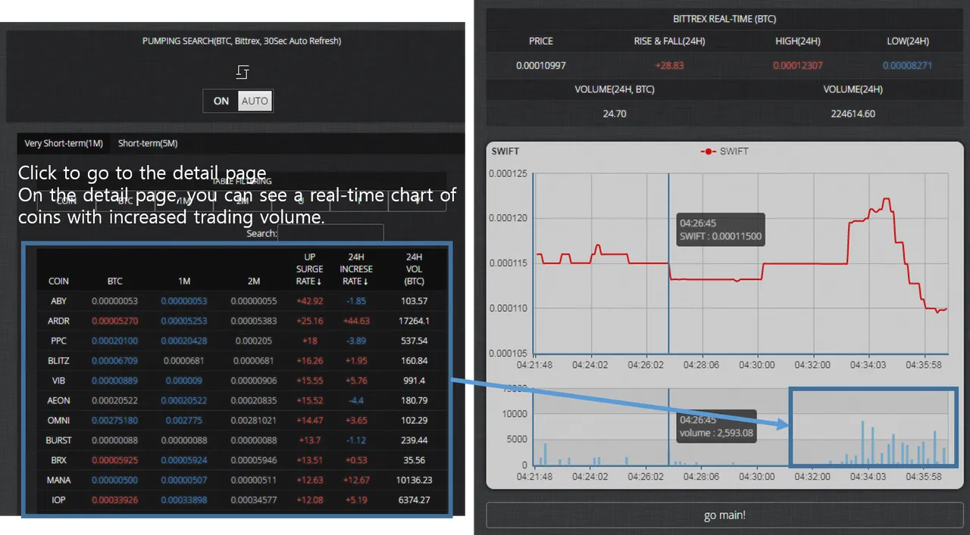Open VIB coin detail row
This screenshot has height=535, width=970.
[x=241, y=381]
